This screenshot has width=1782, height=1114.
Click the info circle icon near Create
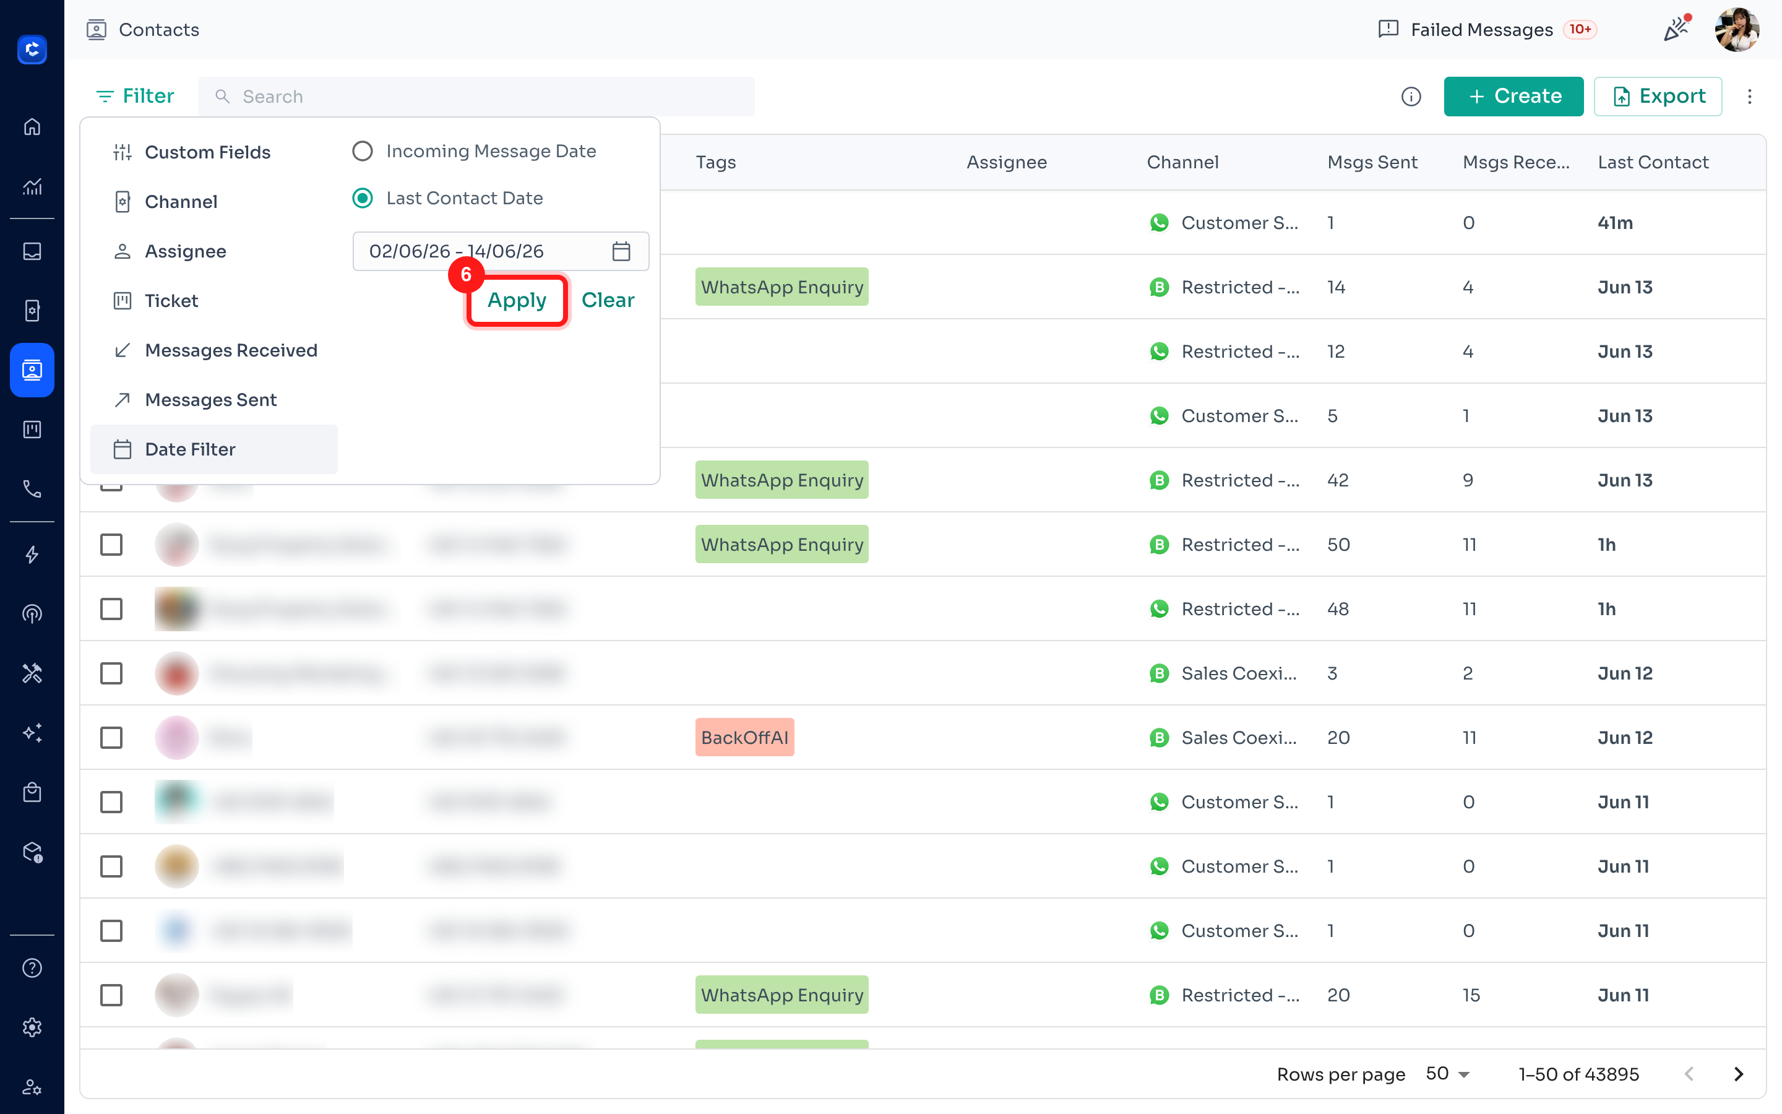click(x=1411, y=97)
